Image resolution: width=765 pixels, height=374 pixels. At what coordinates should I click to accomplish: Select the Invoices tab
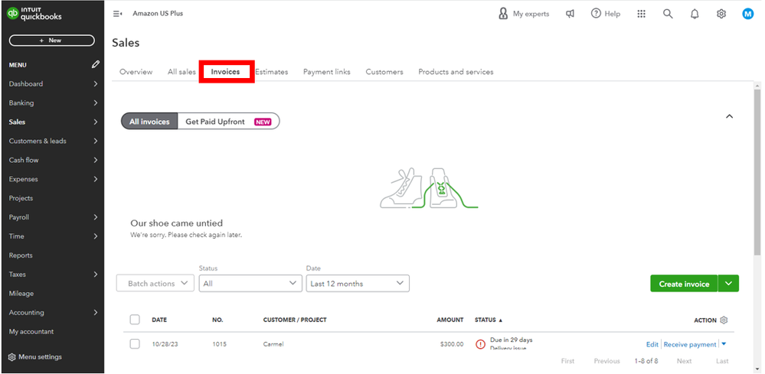[225, 72]
